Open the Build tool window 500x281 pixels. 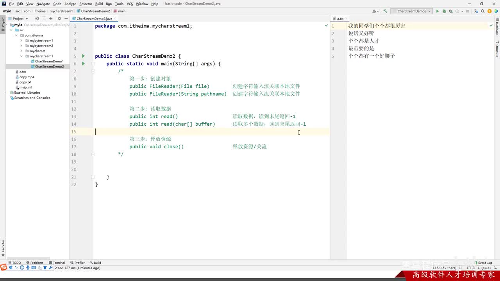[x=95, y=263]
